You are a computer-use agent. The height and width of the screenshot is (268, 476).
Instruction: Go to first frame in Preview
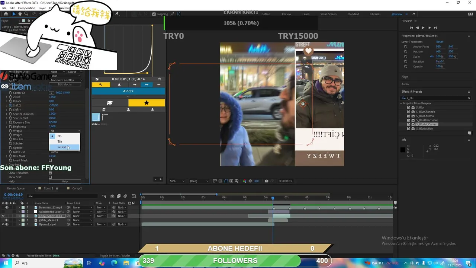point(411,28)
